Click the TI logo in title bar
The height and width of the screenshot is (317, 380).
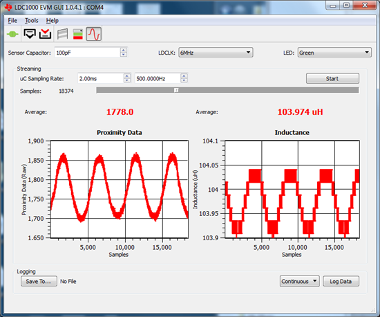tap(8, 8)
